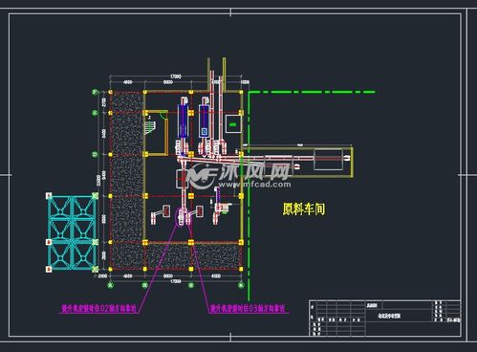Select the small green-labeled square box
Viewport: 477px width, 352px height.
coord(233,123)
